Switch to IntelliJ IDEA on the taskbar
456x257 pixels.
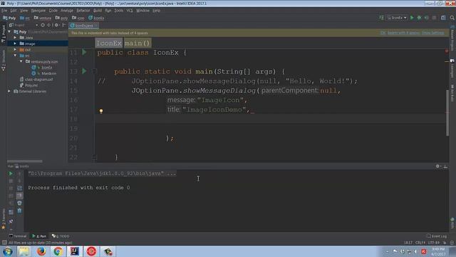tap(75, 251)
